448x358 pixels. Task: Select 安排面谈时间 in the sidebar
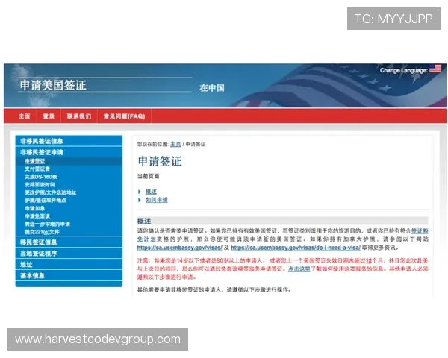pos(40,185)
